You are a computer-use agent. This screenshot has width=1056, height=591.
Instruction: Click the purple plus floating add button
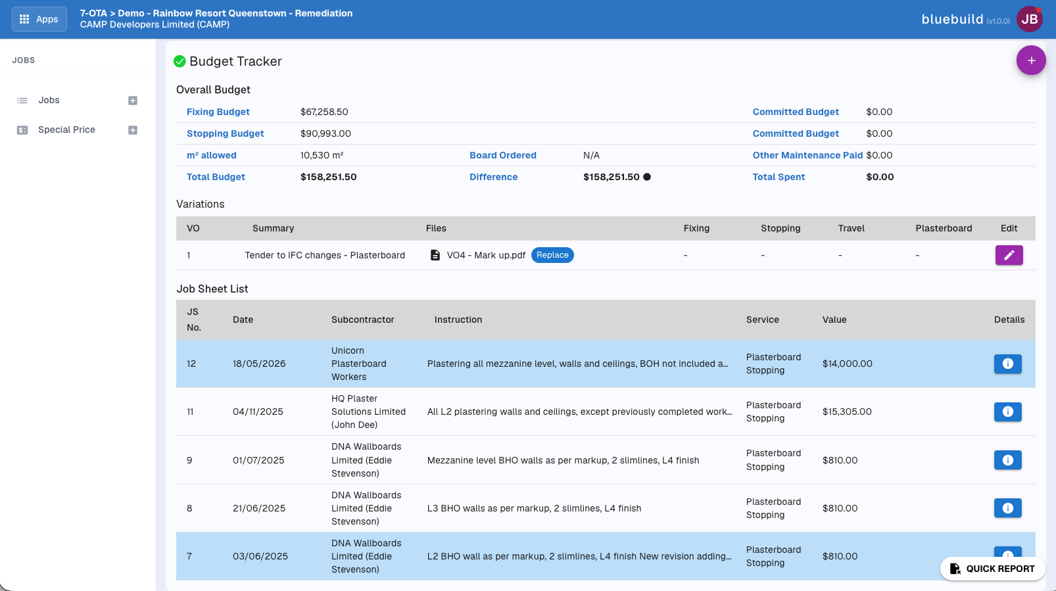point(1031,60)
